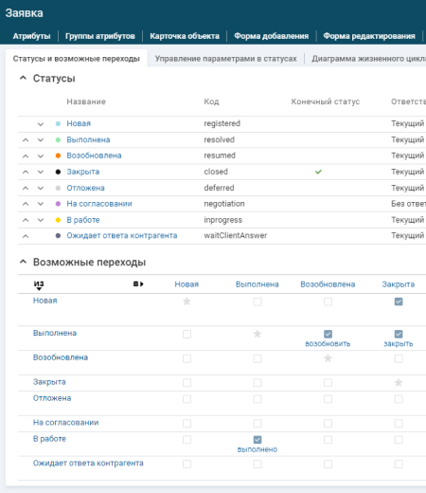Move Выполнена status down with arrow
The image size is (426, 493).
point(41,140)
